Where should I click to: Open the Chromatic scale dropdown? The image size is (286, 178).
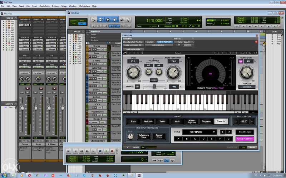199,132
